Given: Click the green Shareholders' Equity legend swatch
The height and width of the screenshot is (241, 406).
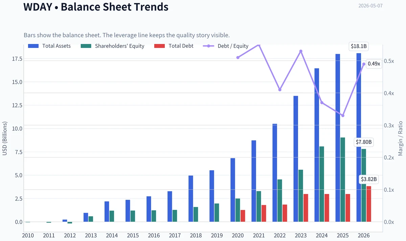Looking at the screenshot, I should click(x=86, y=46).
